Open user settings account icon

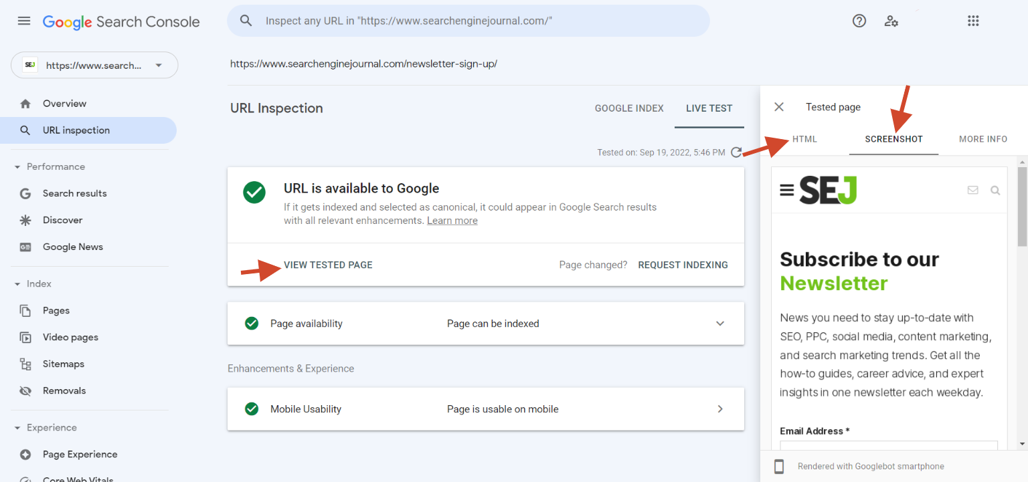click(891, 21)
